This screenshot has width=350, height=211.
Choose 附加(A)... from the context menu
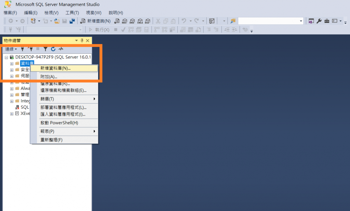pos(64,77)
